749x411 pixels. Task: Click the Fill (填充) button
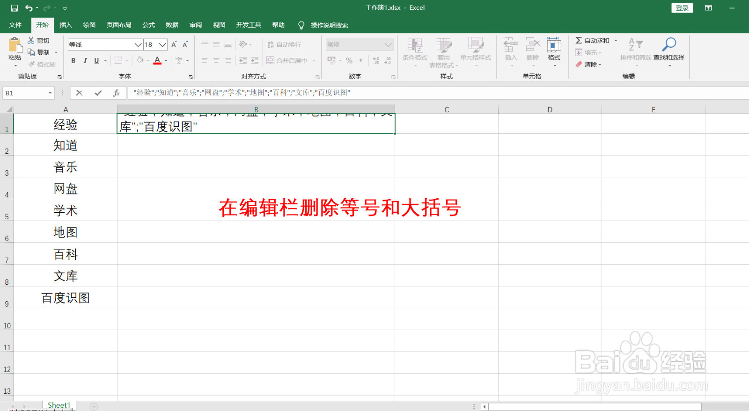click(x=588, y=52)
